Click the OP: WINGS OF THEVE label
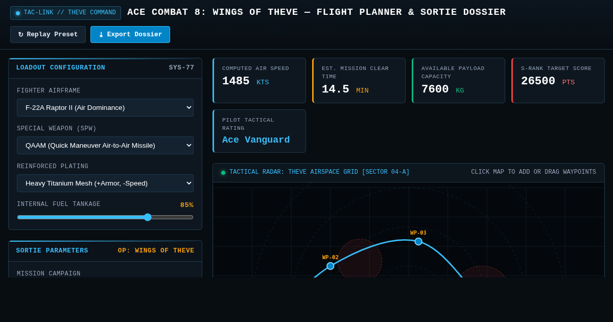613x322 pixels. click(156, 251)
